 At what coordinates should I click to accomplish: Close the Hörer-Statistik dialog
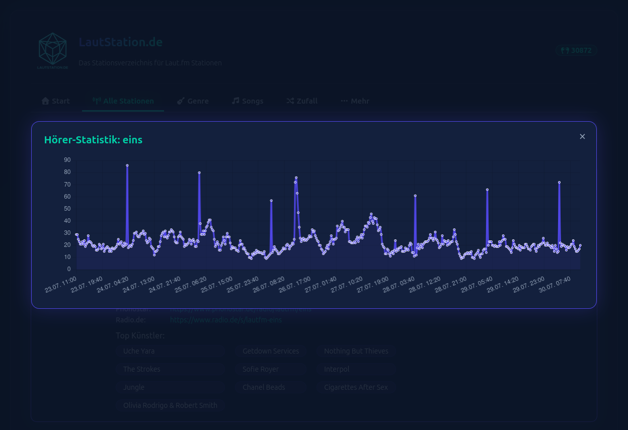pos(582,136)
